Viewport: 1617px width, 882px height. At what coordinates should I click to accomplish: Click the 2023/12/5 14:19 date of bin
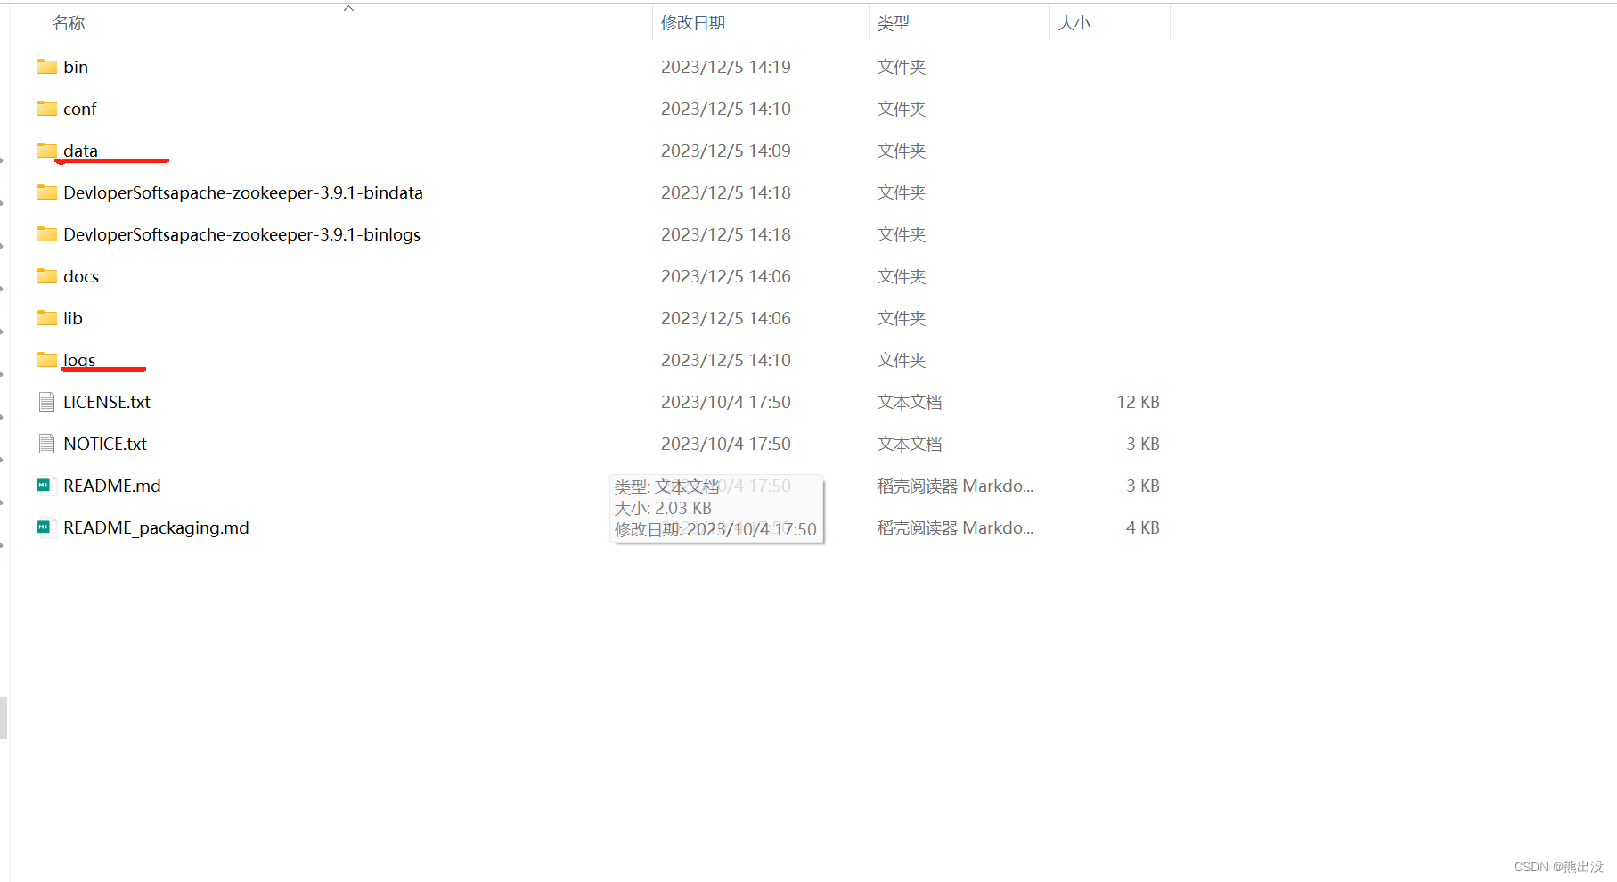tap(726, 67)
